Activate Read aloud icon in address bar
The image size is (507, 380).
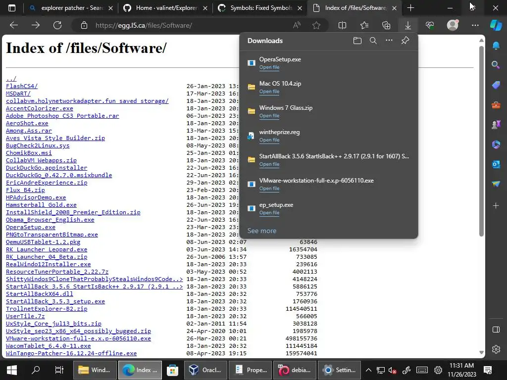pos(297,25)
